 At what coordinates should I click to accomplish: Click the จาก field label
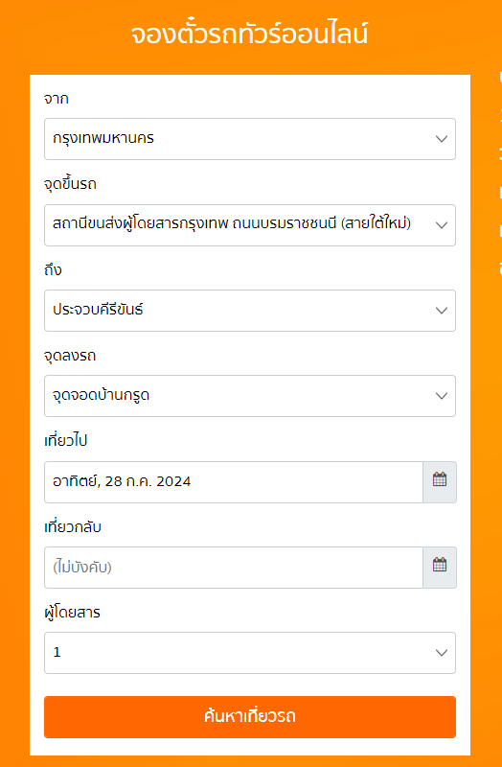tap(57, 100)
